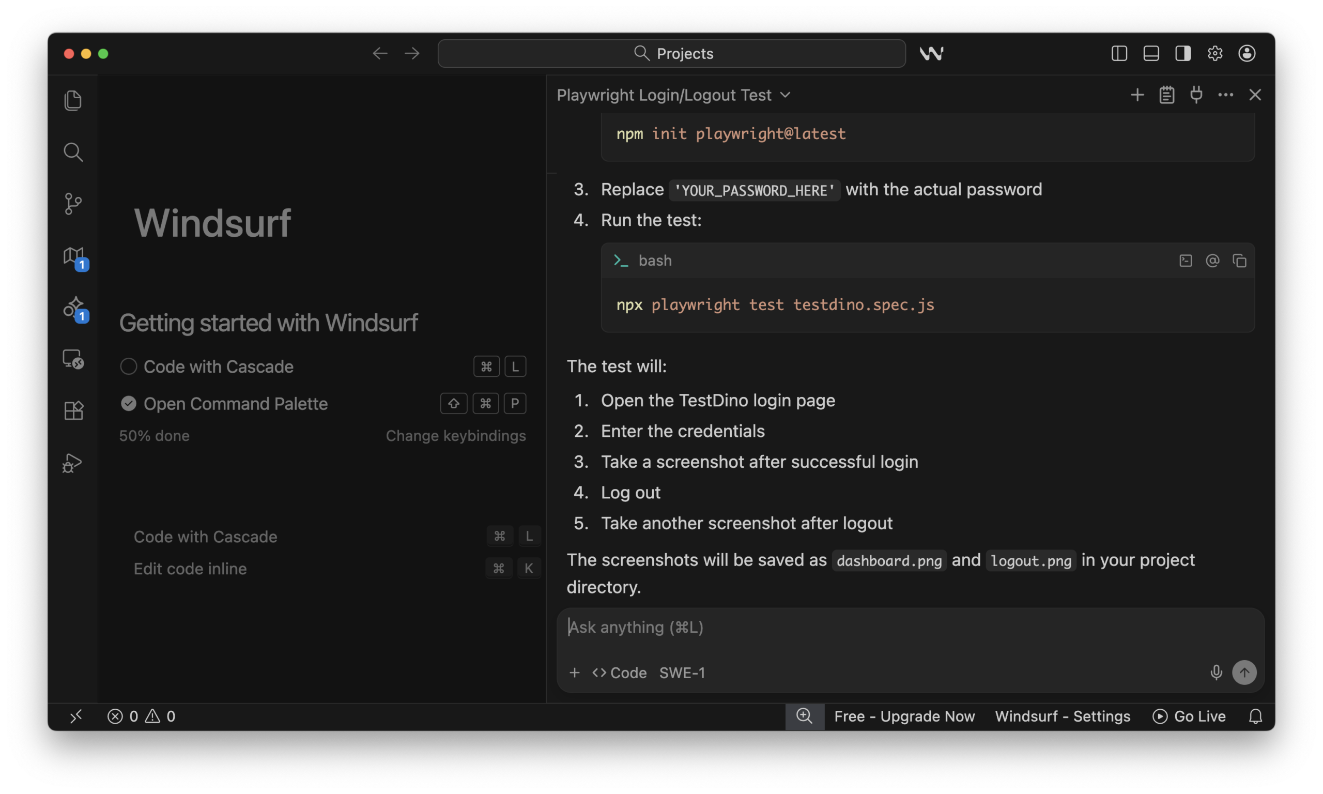
Task: Check the Code with Cascade circle
Action: click(128, 367)
